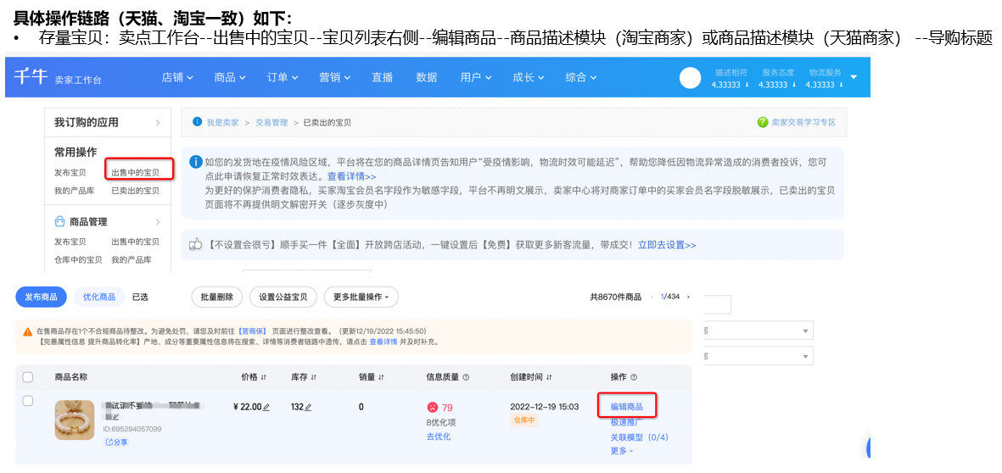Image resolution: width=1002 pixels, height=473 pixels.
Task: Click the 分享 share icon under product ID
Action: pyautogui.click(x=108, y=442)
